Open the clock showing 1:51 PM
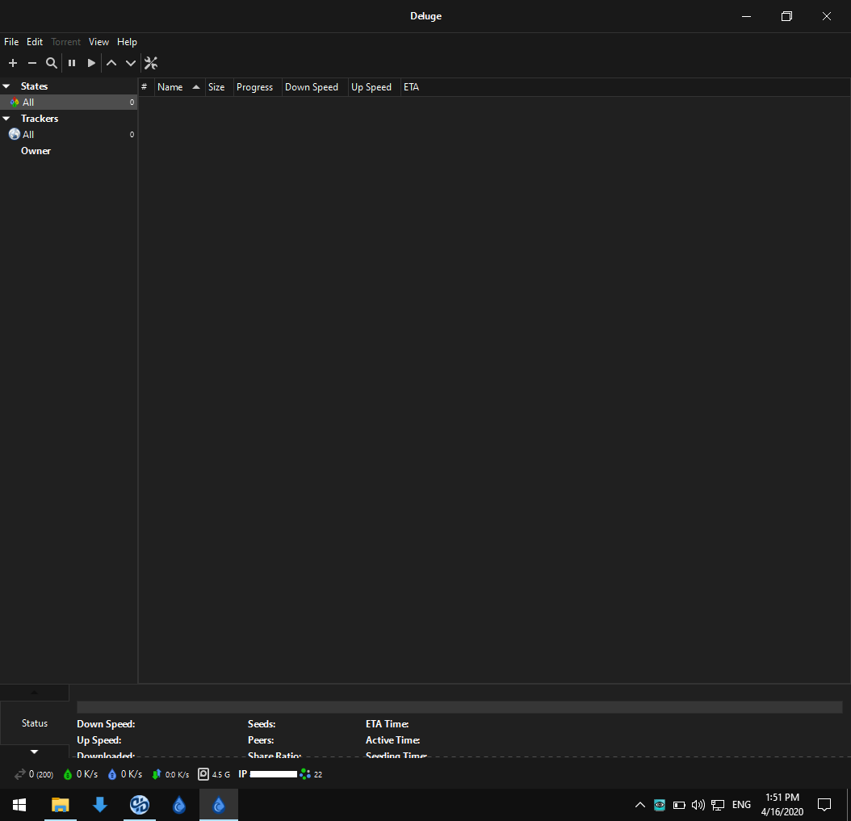 [782, 805]
